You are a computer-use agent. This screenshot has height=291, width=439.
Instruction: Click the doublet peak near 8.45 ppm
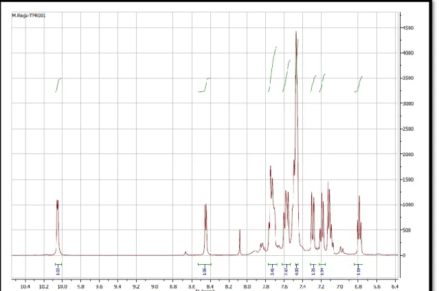tap(206, 205)
